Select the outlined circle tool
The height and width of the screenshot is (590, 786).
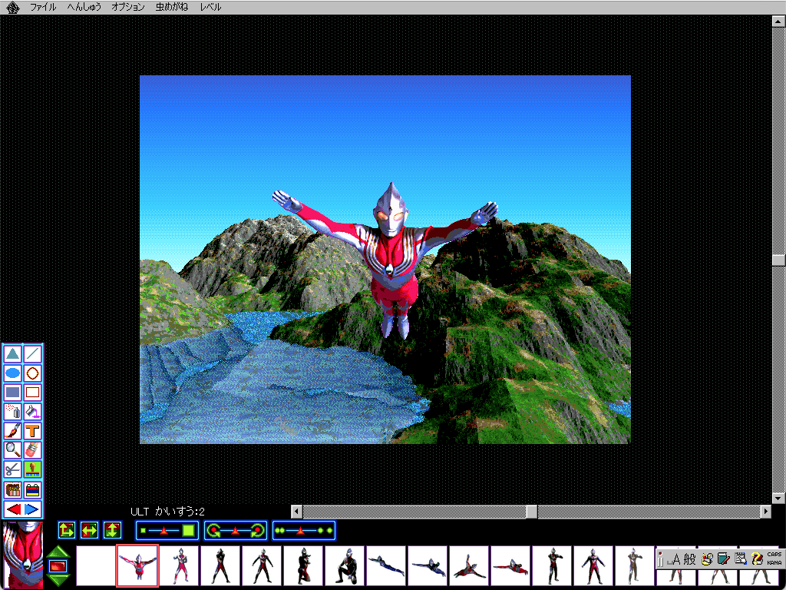32,373
